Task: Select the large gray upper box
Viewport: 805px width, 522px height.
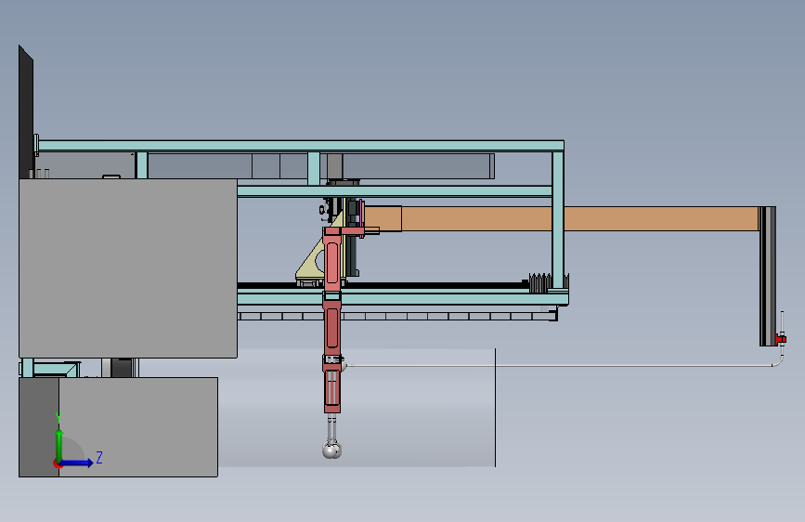Action: [128, 268]
